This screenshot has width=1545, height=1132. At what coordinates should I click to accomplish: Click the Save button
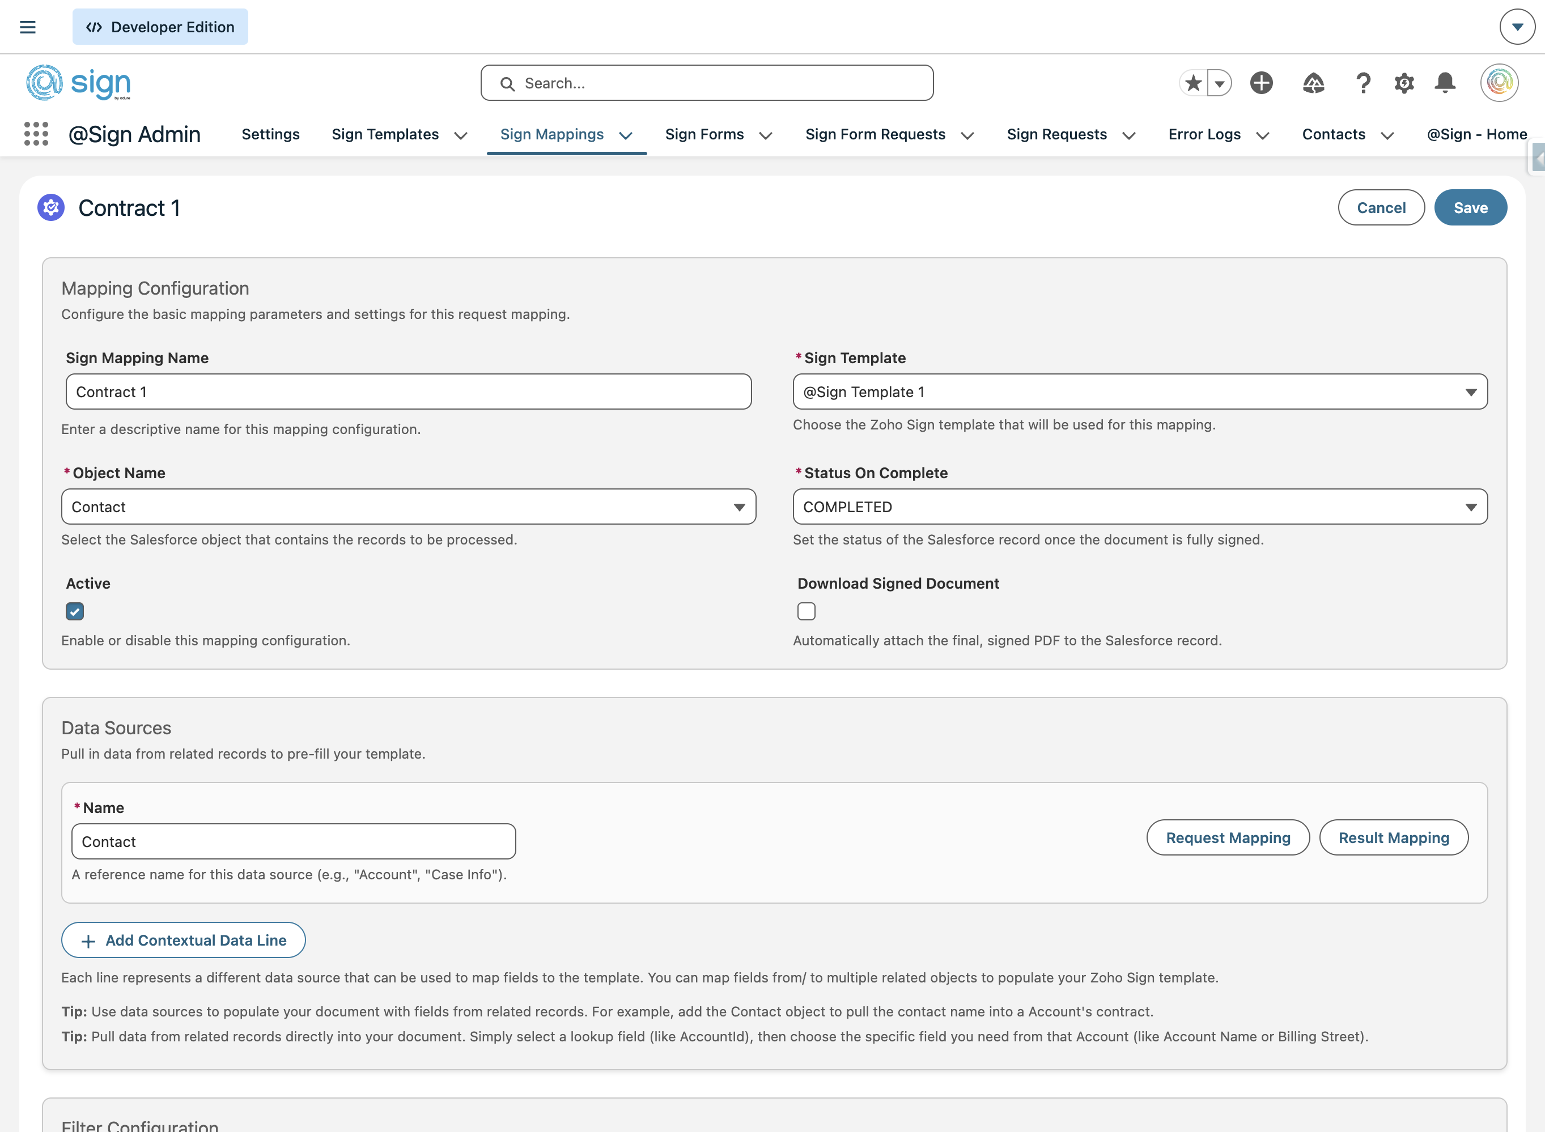(1470, 207)
